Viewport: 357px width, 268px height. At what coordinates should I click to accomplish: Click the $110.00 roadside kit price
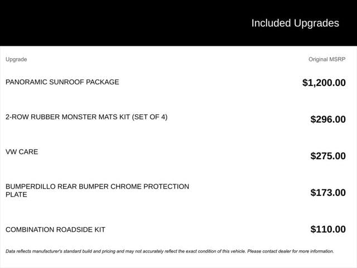pos(327,229)
